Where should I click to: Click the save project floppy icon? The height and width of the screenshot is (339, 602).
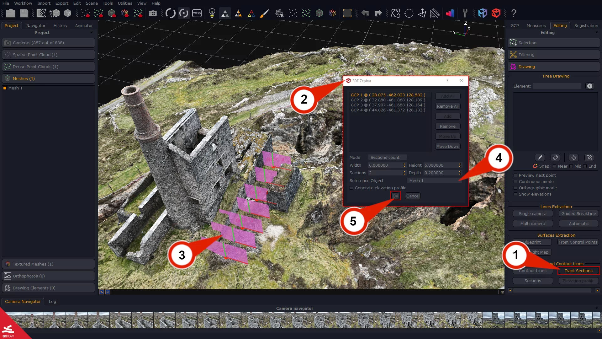coord(24,13)
